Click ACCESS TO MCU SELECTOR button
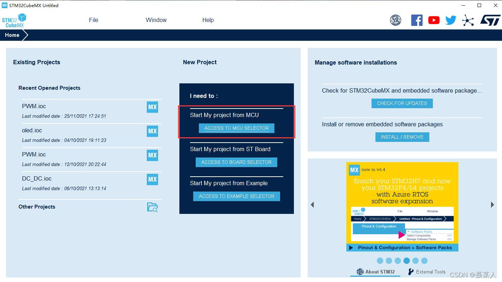The image size is (502, 282). point(236,128)
